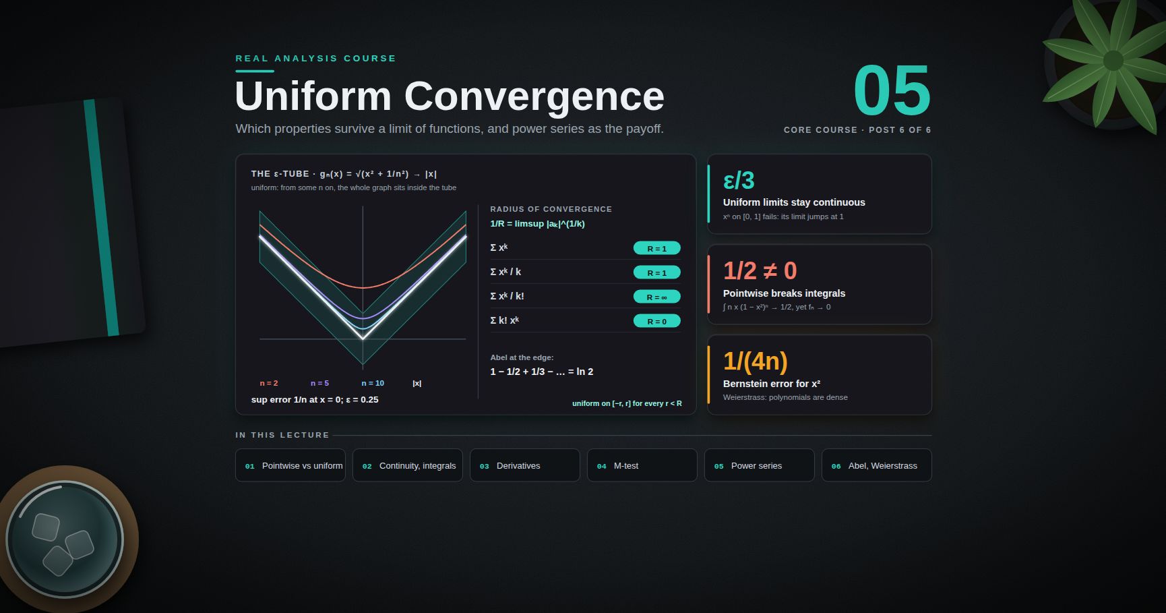Click the |x| legend label under the graph
1166x613 pixels.
pos(417,383)
